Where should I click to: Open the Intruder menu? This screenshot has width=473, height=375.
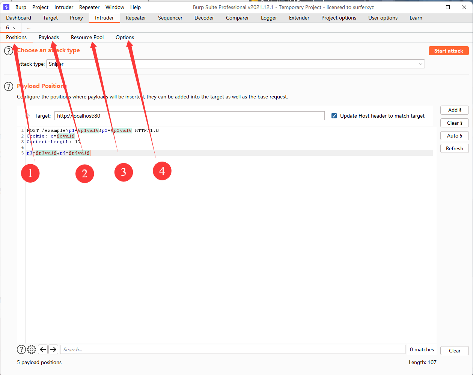pyautogui.click(x=64, y=7)
